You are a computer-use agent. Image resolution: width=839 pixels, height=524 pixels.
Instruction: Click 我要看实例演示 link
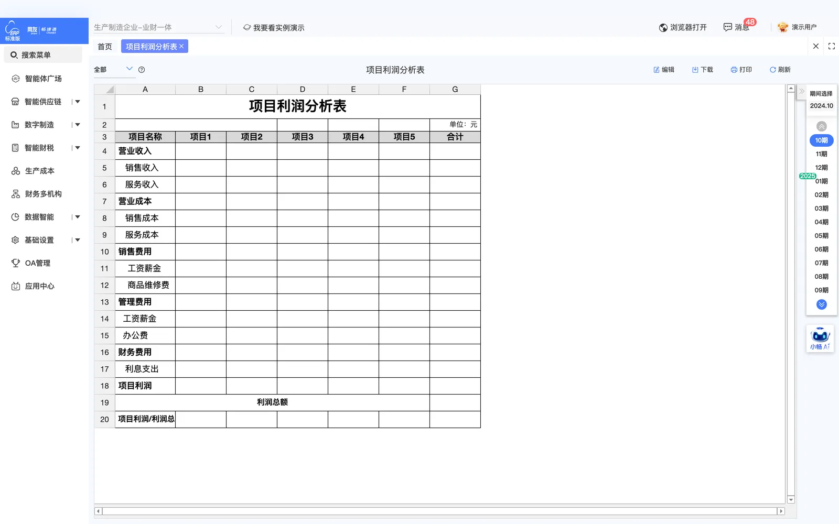tap(274, 28)
